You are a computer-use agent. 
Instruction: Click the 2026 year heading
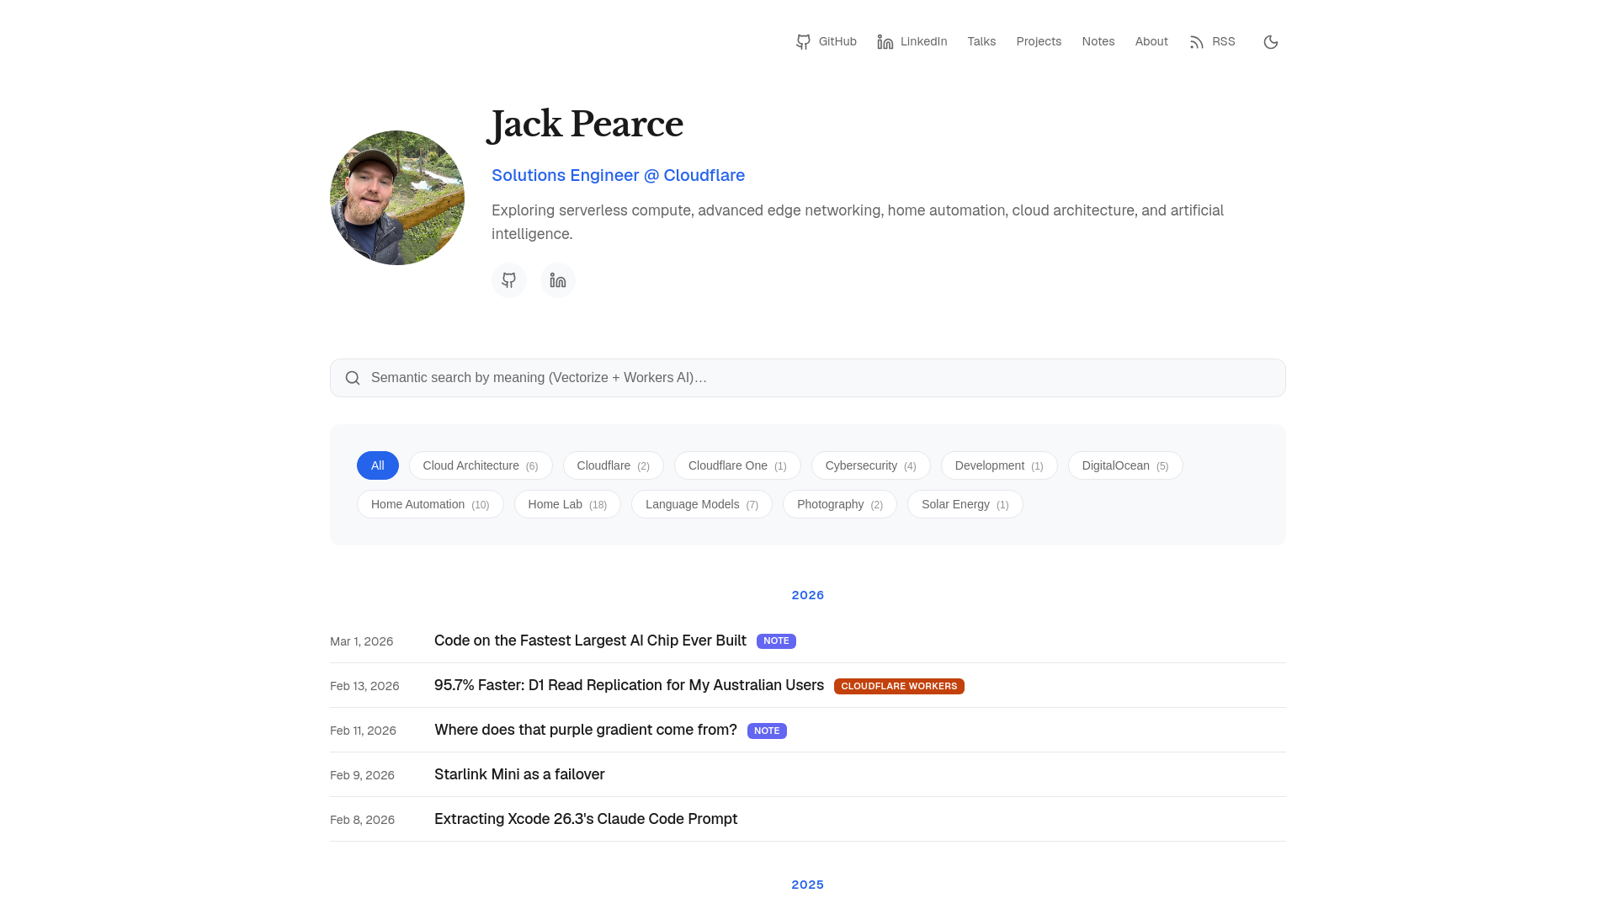808,595
